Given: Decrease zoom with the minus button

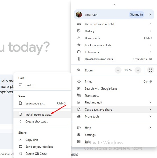Looking at the screenshot, I should pyautogui.click(x=118, y=70).
